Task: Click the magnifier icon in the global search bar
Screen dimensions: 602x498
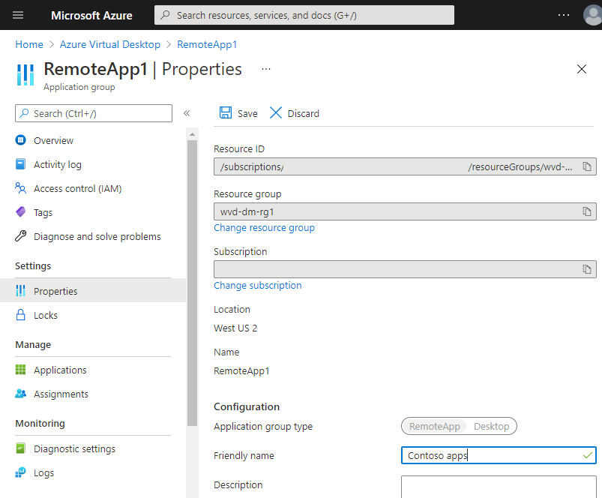Action: 165,15
